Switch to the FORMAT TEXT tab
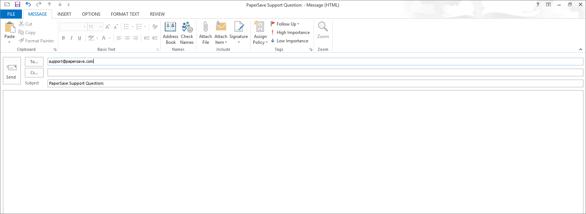The height and width of the screenshot is (214, 586). point(125,14)
